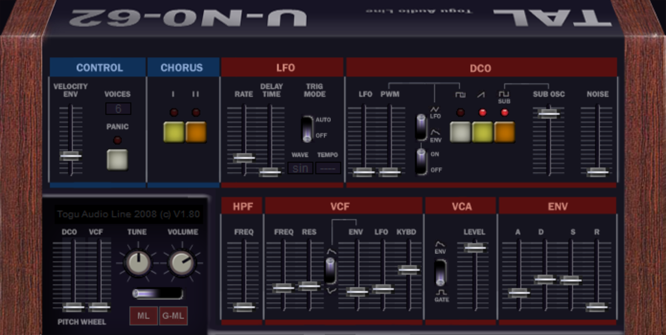Click the Tune knob
The width and height of the screenshot is (666, 335).
(138, 263)
